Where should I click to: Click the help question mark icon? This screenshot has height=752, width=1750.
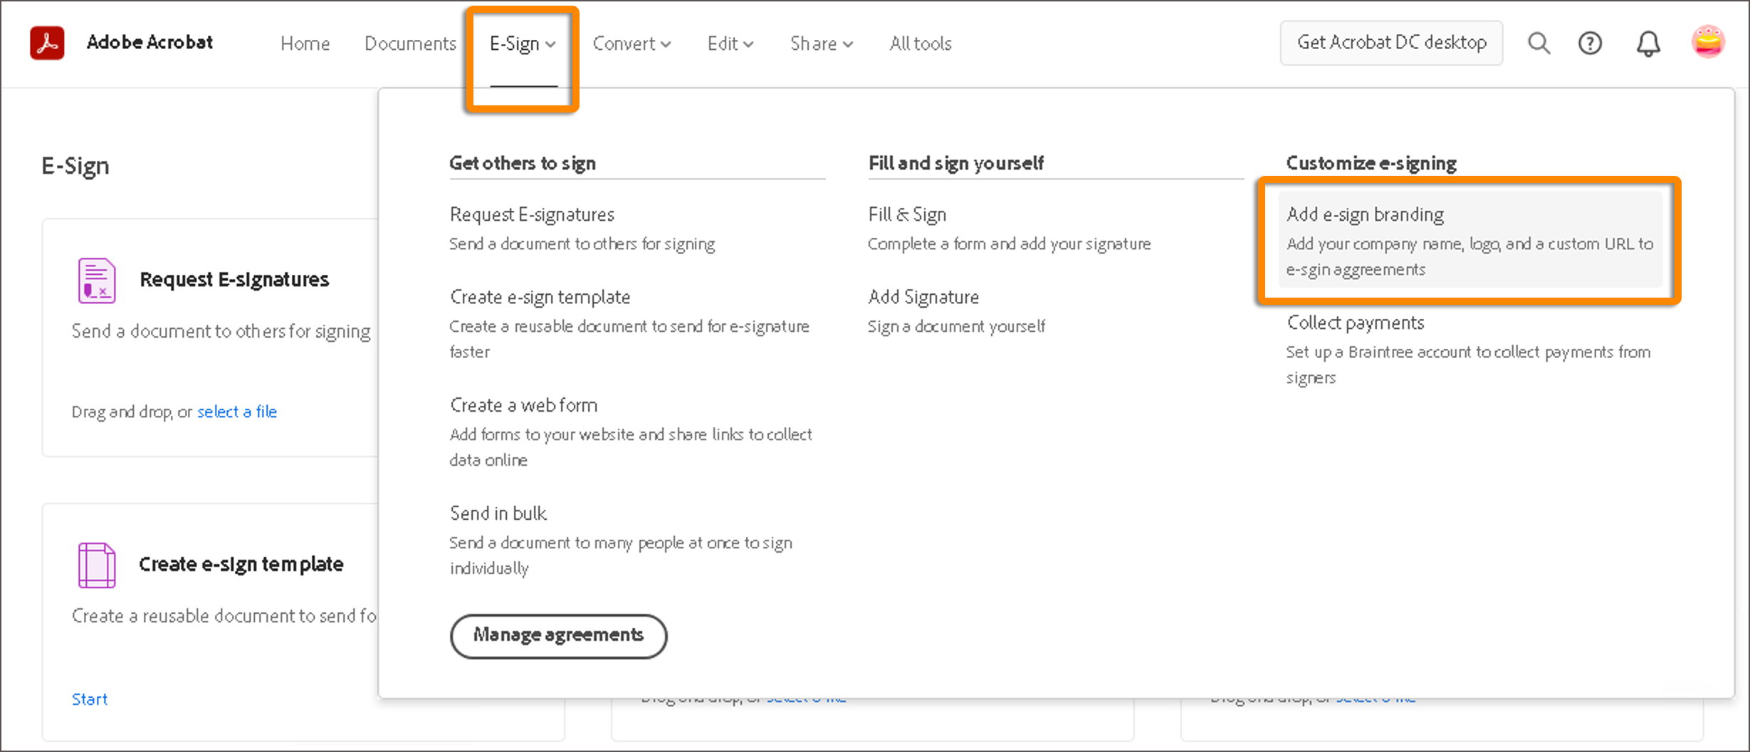pyautogui.click(x=1590, y=43)
